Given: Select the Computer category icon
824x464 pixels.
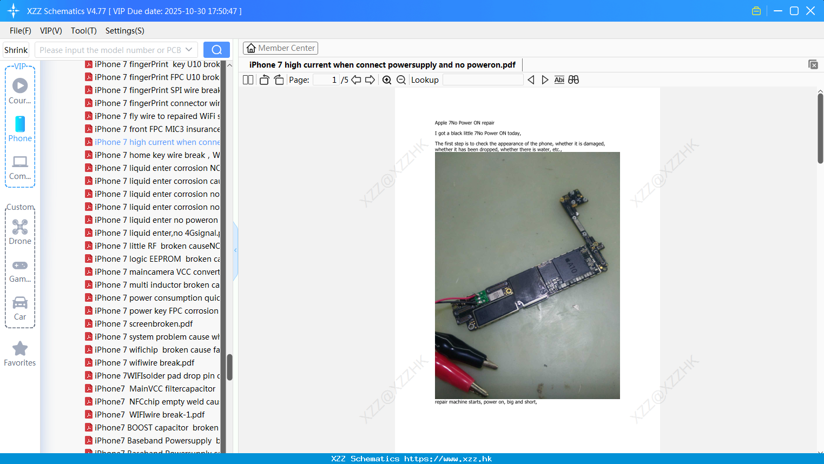Looking at the screenshot, I should (20, 167).
